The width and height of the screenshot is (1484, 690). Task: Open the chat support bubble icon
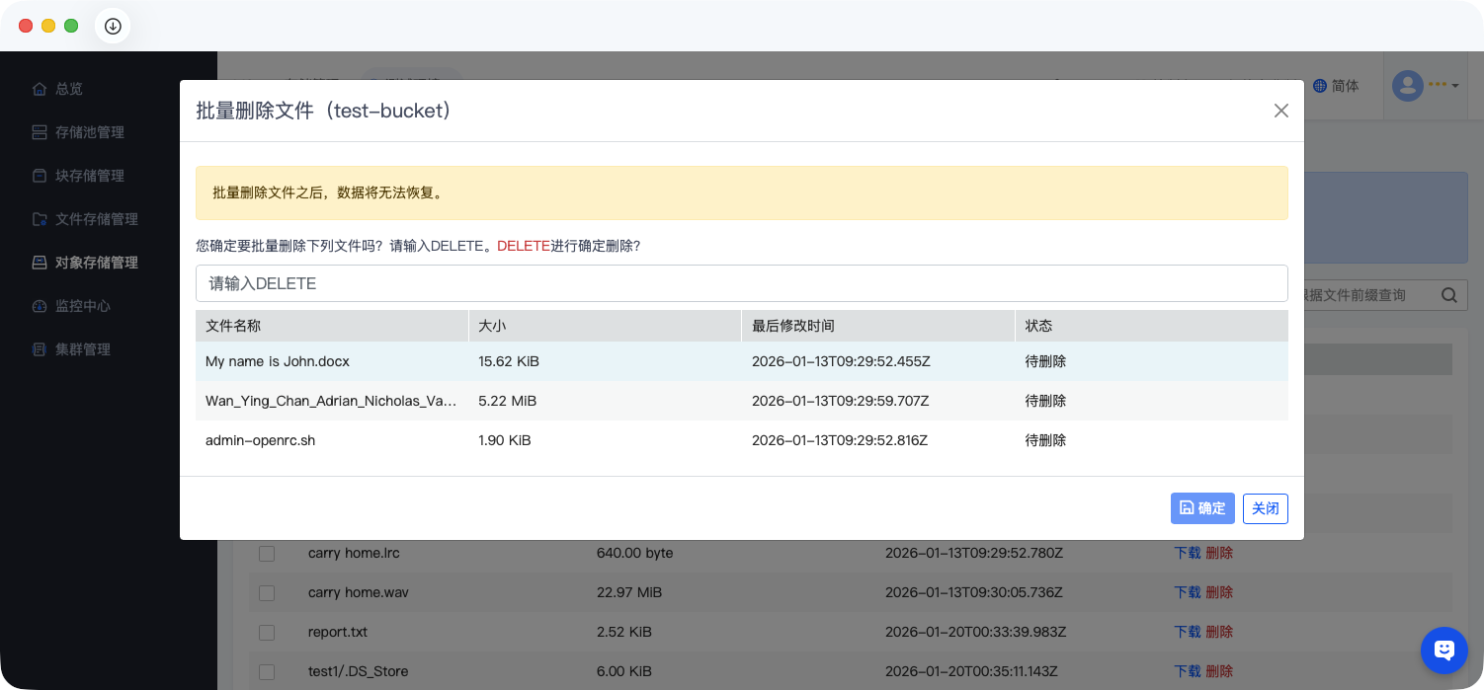pos(1443,650)
